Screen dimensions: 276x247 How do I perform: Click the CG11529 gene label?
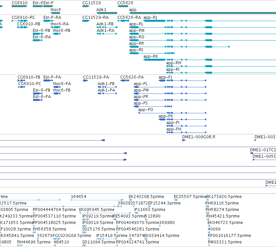pyautogui.click(x=91, y=3)
